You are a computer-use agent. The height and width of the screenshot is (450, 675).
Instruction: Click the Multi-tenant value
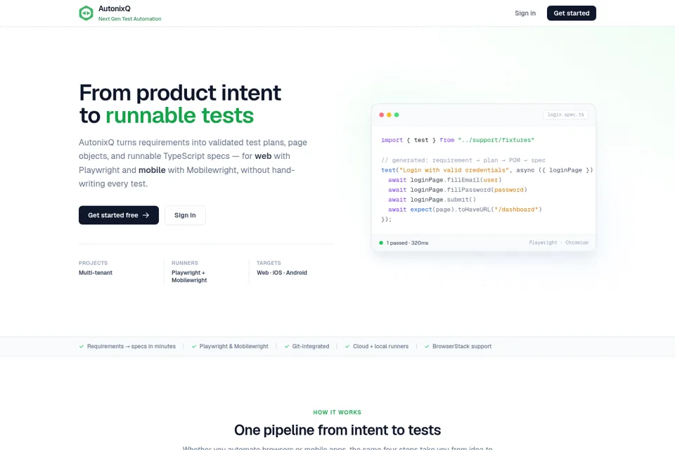coord(96,273)
